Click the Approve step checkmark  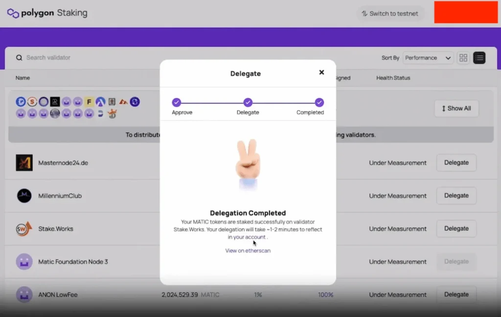[x=177, y=104]
